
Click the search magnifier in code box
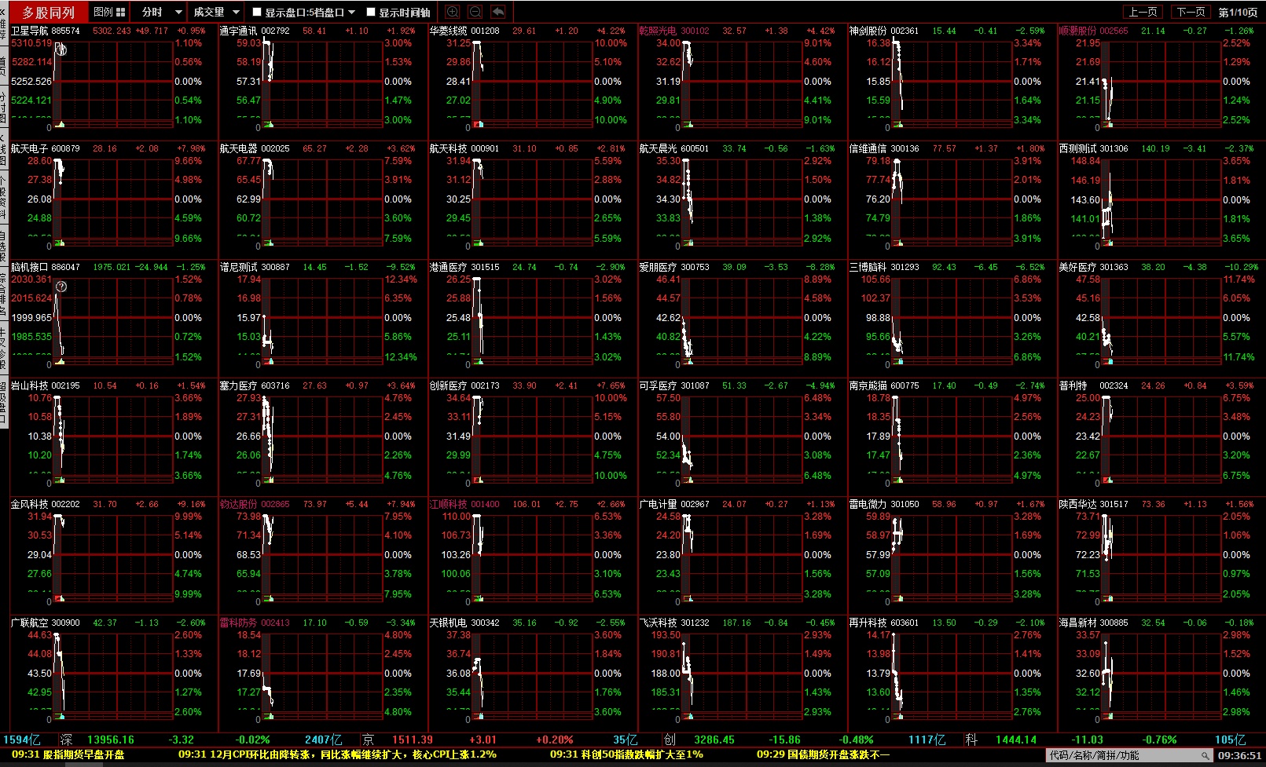[1205, 755]
